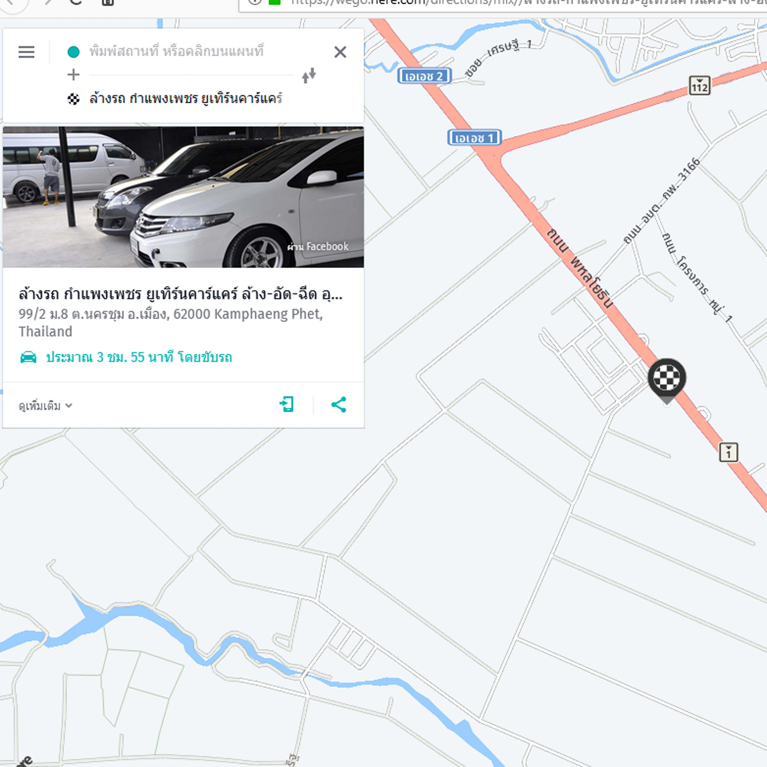Click the destination field ล้างรถ กำแพงเพชร

[186, 98]
